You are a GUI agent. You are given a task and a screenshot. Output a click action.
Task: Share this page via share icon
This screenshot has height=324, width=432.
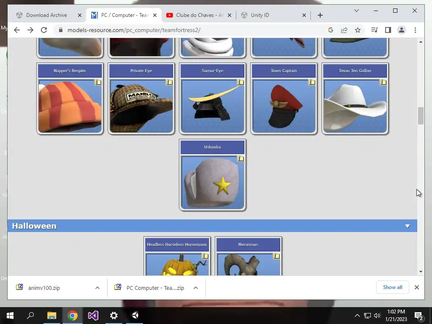click(x=344, y=30)
